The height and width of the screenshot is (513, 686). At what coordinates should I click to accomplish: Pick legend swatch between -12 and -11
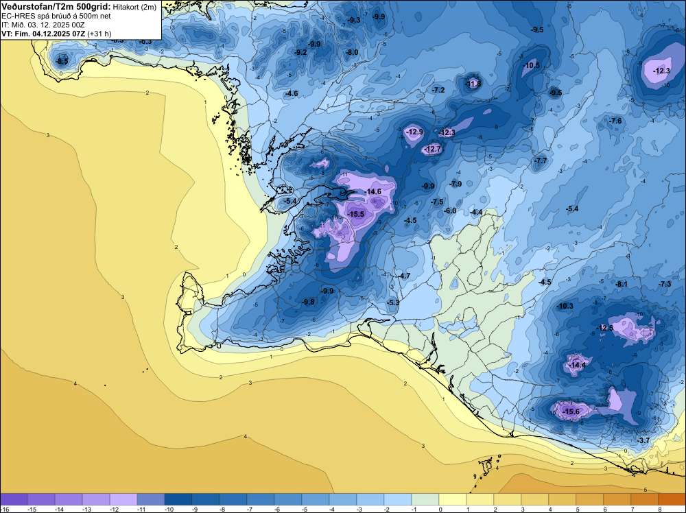[x=123, y=499]
